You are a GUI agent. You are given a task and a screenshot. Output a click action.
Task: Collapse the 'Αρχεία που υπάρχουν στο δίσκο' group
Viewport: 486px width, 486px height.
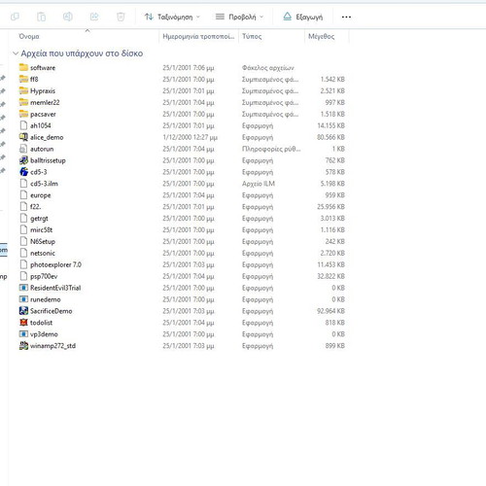(x=16, y=53)
